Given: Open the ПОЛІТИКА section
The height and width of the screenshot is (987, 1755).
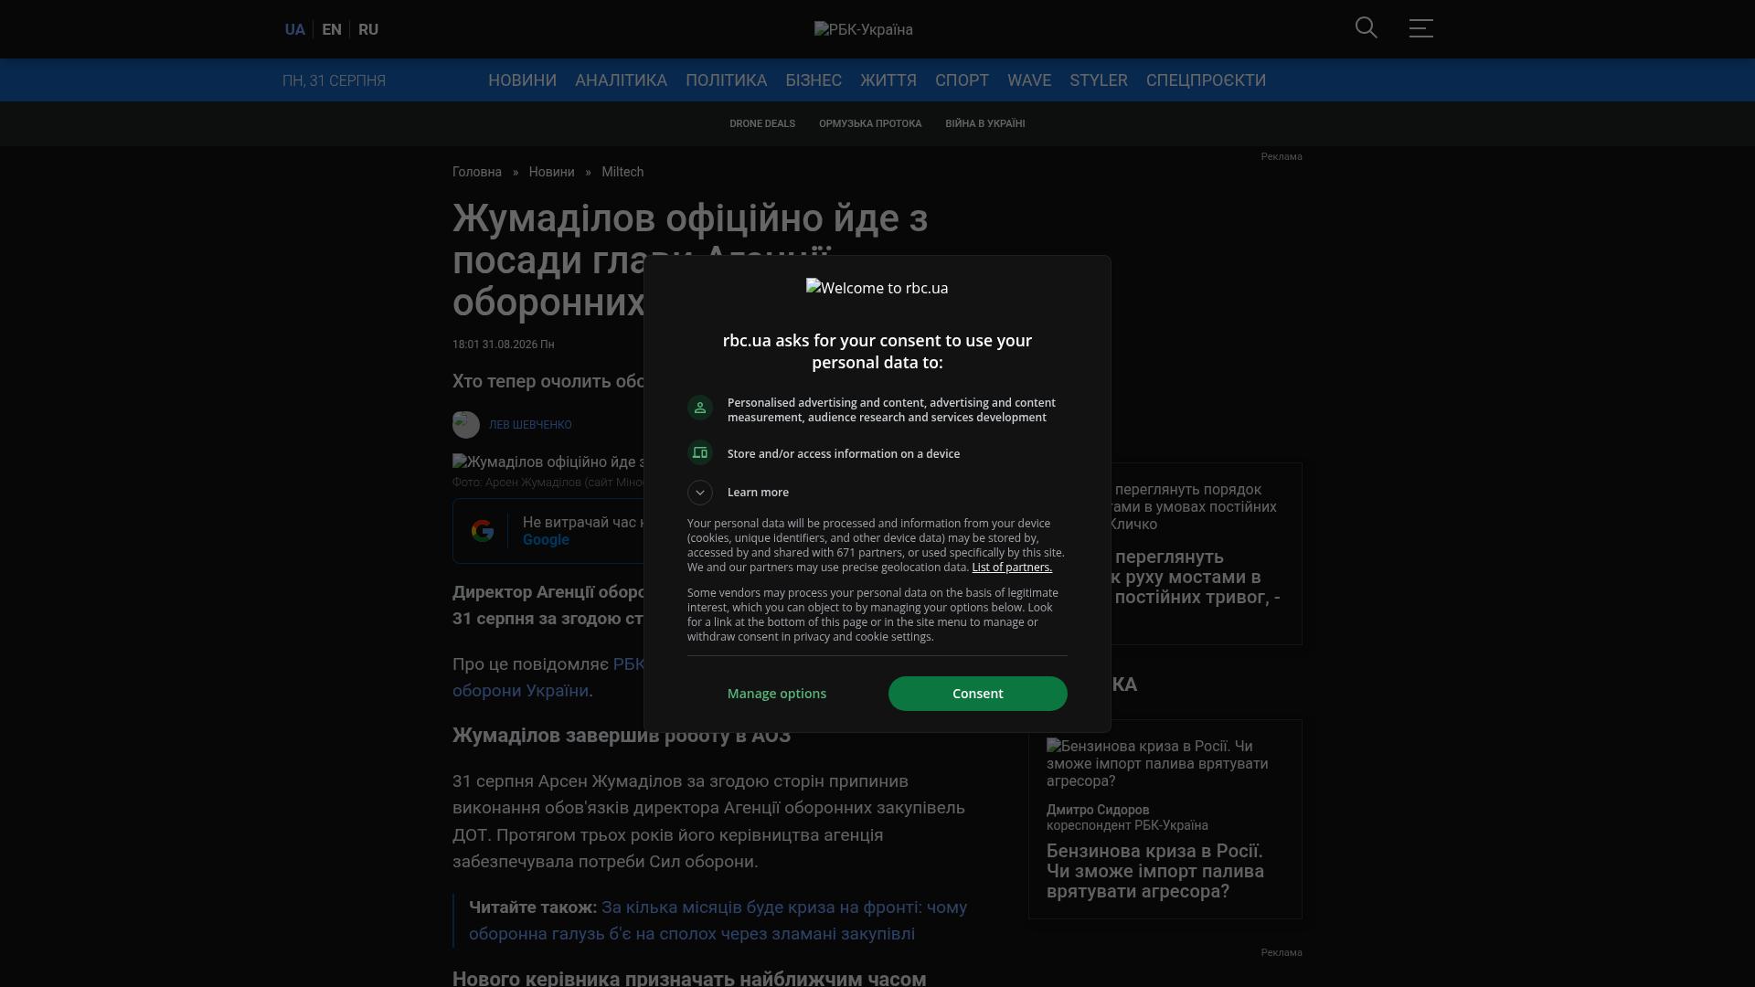Looking at the screenshot, I should (x=727, y=80).
